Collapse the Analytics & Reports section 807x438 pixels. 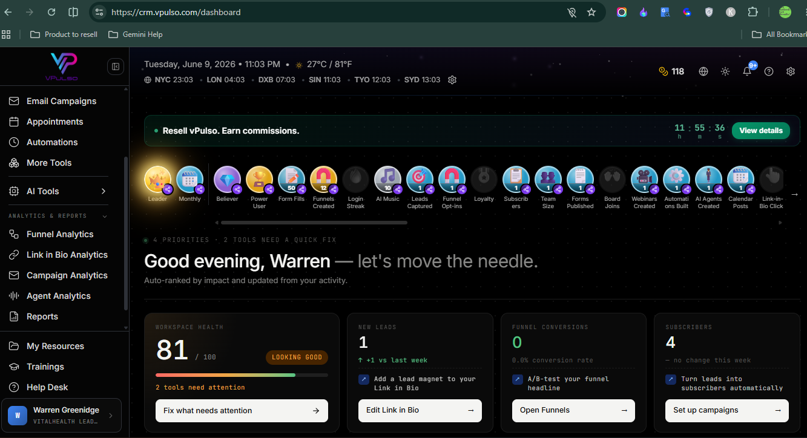105,216
